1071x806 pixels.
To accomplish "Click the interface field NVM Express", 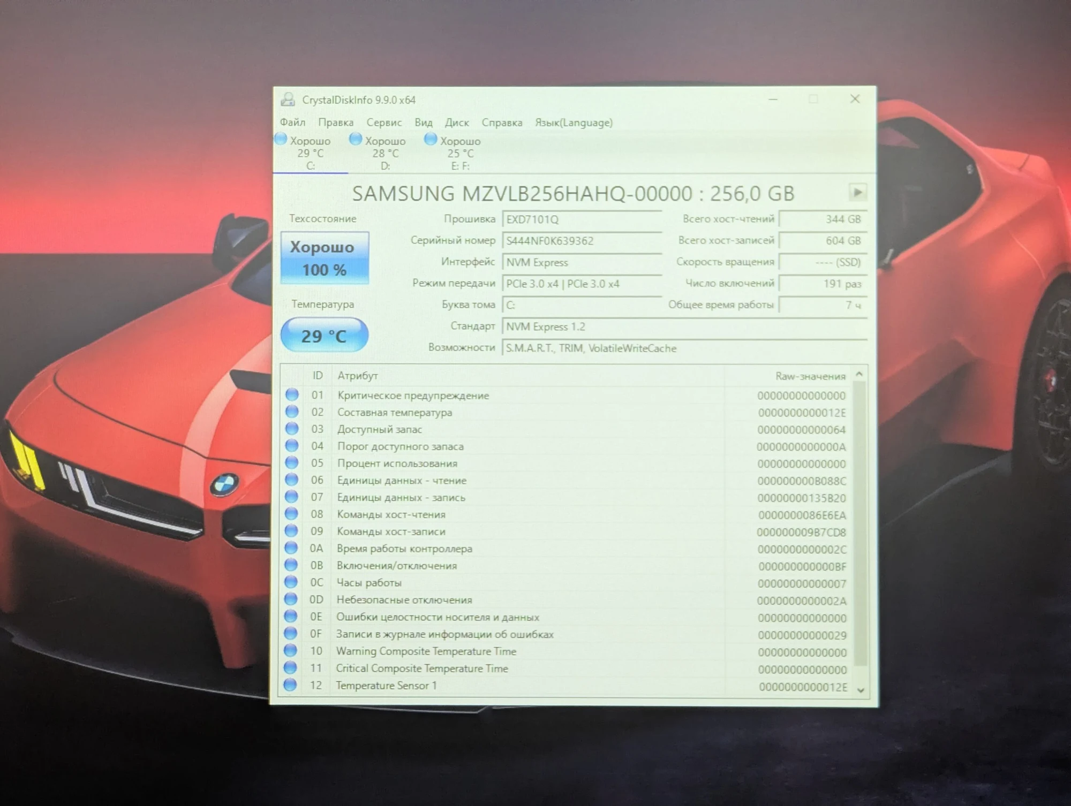I will (582, 262).
